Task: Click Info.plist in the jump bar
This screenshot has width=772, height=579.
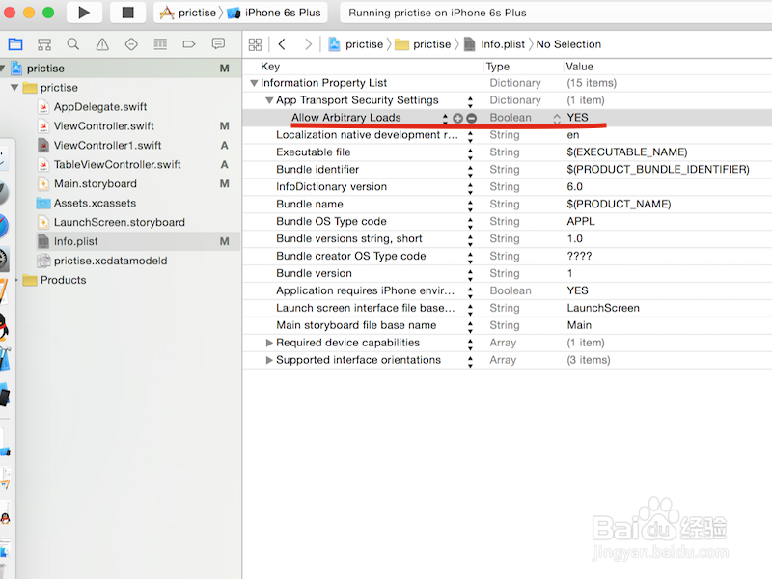Action: coord(494,44)
